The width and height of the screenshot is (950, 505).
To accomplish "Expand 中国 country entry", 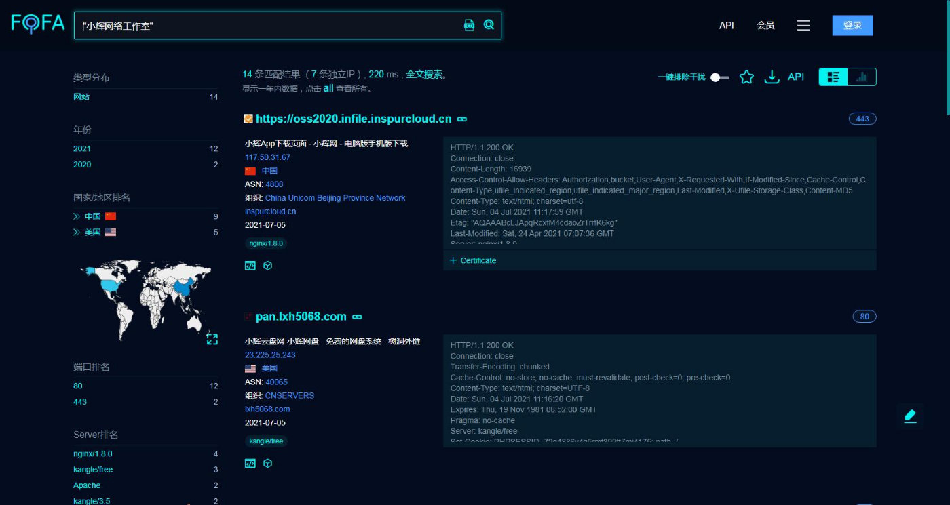I will click(x=77, y=216).
